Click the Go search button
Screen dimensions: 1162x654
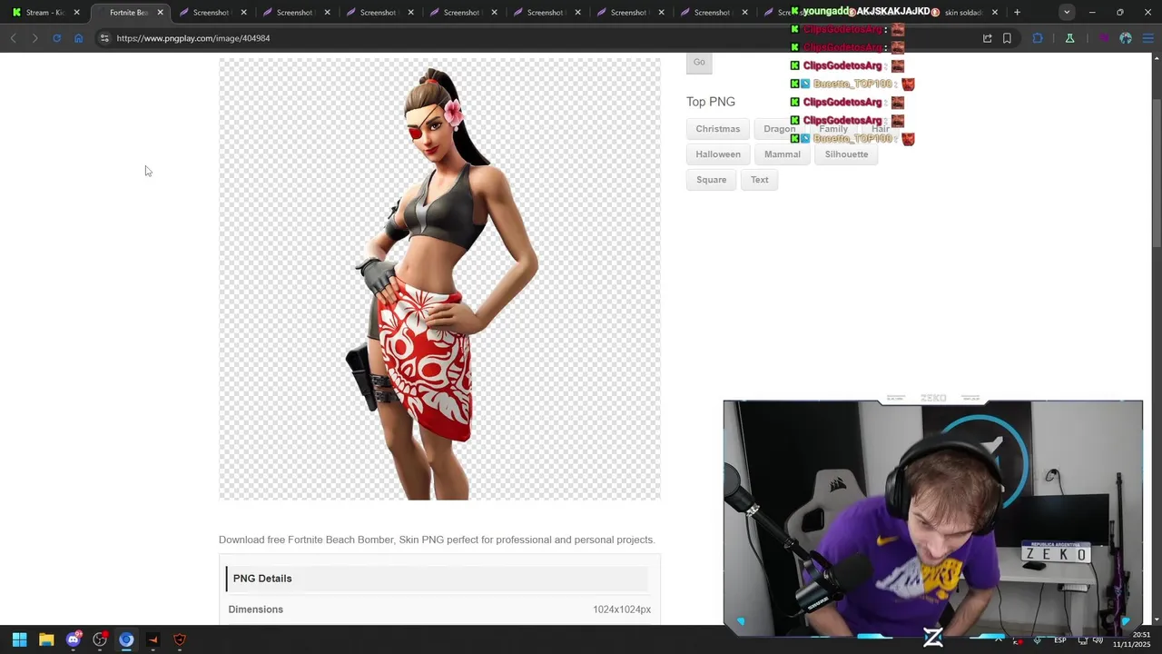click(x=699, y=62)
